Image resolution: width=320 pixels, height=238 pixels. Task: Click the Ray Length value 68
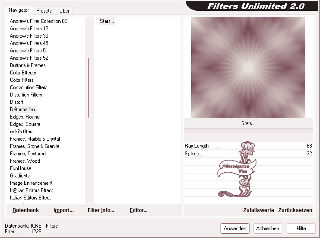309,146
